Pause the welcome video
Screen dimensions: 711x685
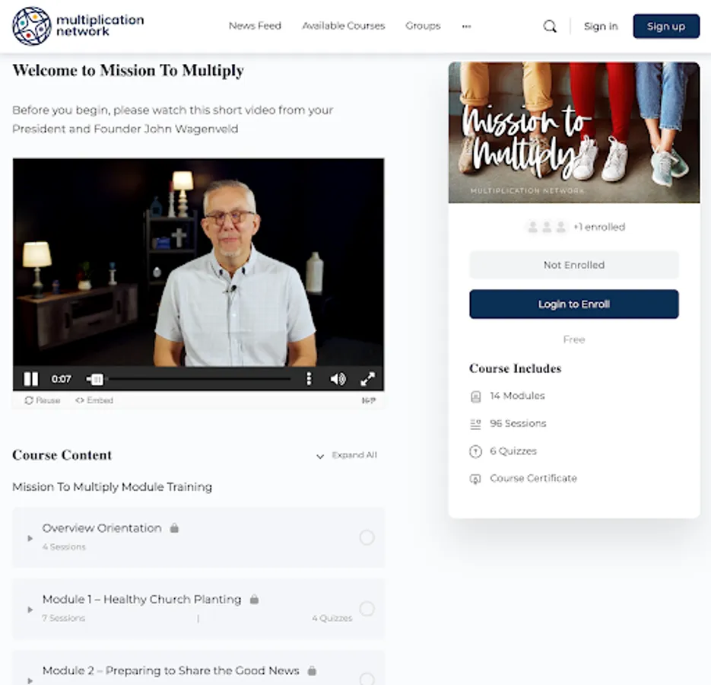tap(31, 378)
